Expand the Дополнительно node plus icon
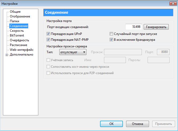 click(x=7, y=55)
